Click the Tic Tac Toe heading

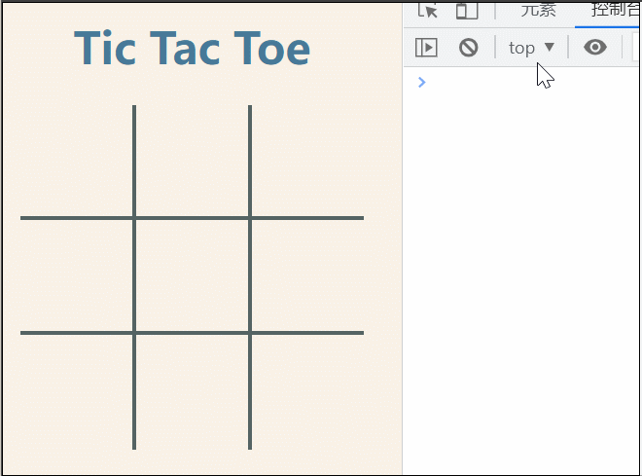192,49
